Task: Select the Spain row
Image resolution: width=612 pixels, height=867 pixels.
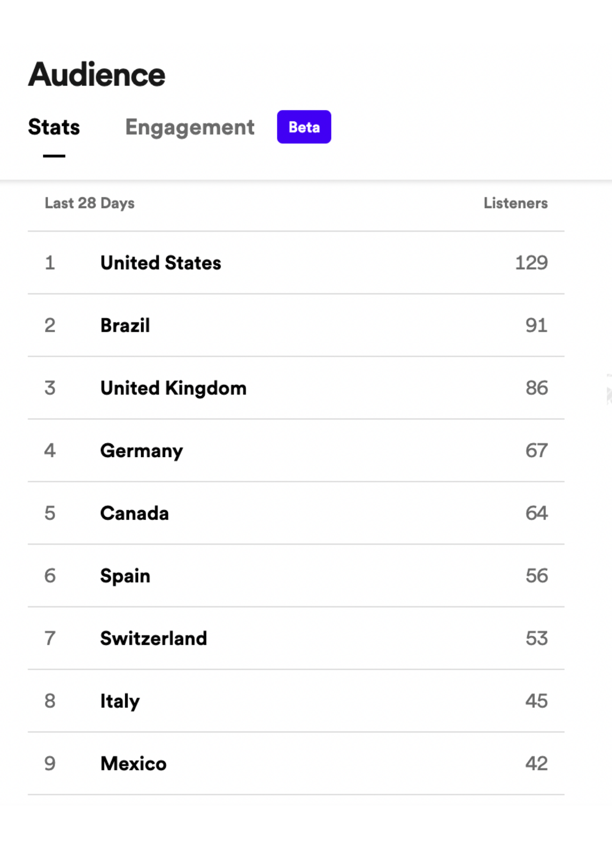Action: pyautogui.click(x=125, y=576)
